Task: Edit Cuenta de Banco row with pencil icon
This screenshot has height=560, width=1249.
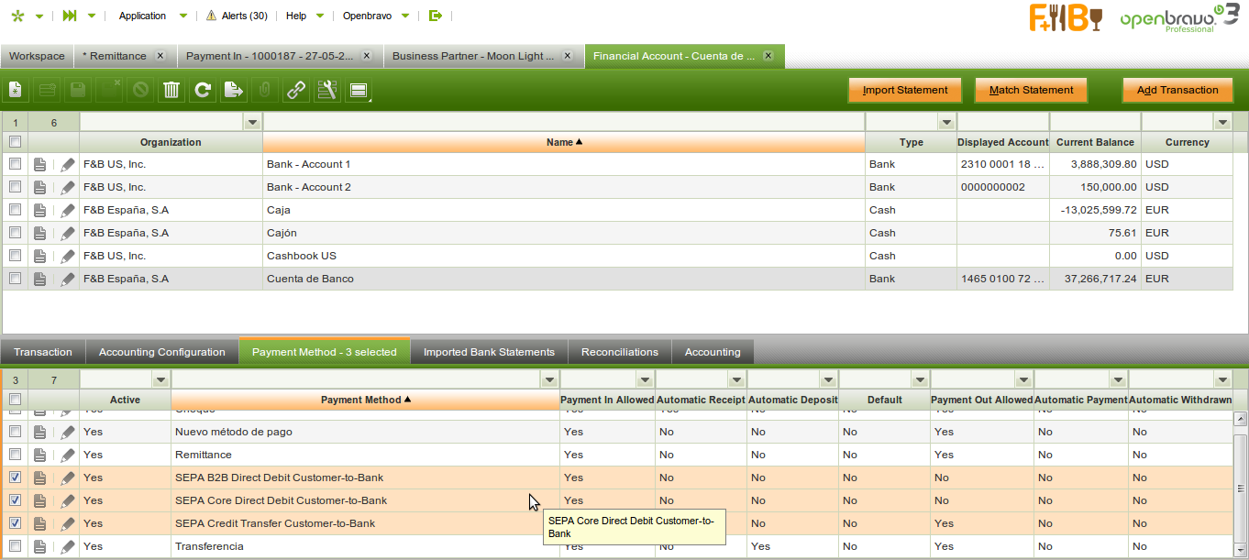Action: tap(68, 279)
